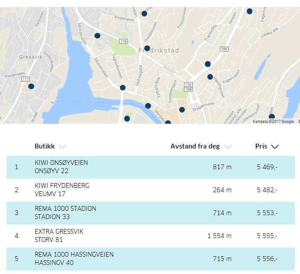Select marker in bottom right corner of map
The height and width of the screenshot is (274, 300).
pos(272,117)
